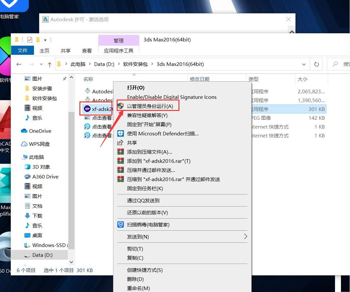Open OneDrive in the navigation pane
Screen dimensions: 350x292
(x=40, y=131)
